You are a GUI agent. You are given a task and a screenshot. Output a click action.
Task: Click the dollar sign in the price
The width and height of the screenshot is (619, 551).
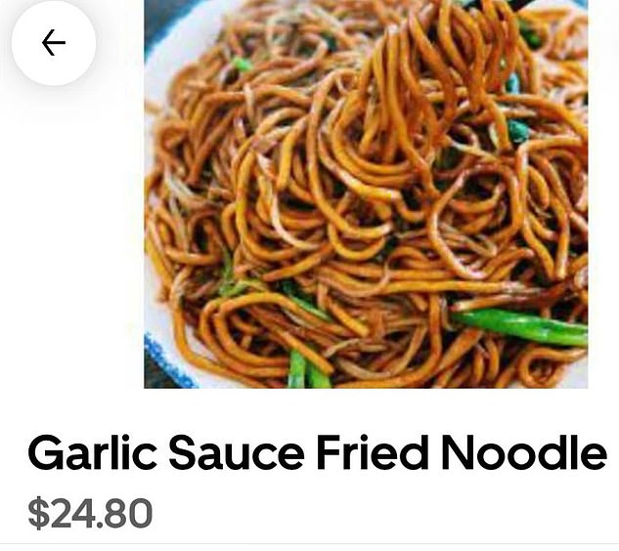point(38,514)
